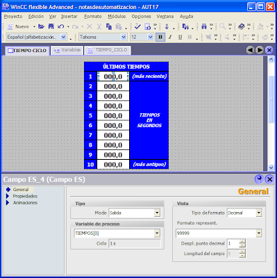Click the canvas scrollbar down arrow
Viewport: 277px width, 278px height.
click(x=271, y=167)
